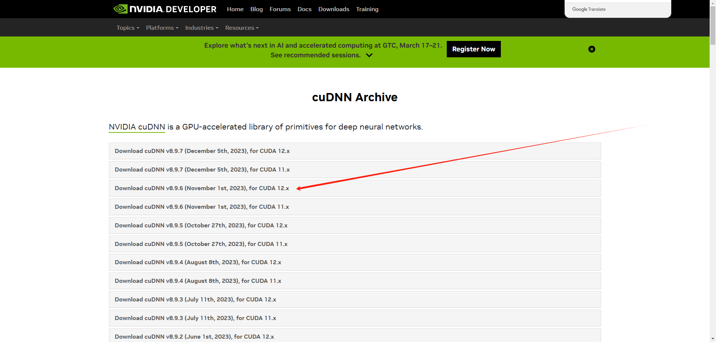Open the Topics dropdown menu
Viewport: 716px width, 342px height.
(x=128, y=28)
